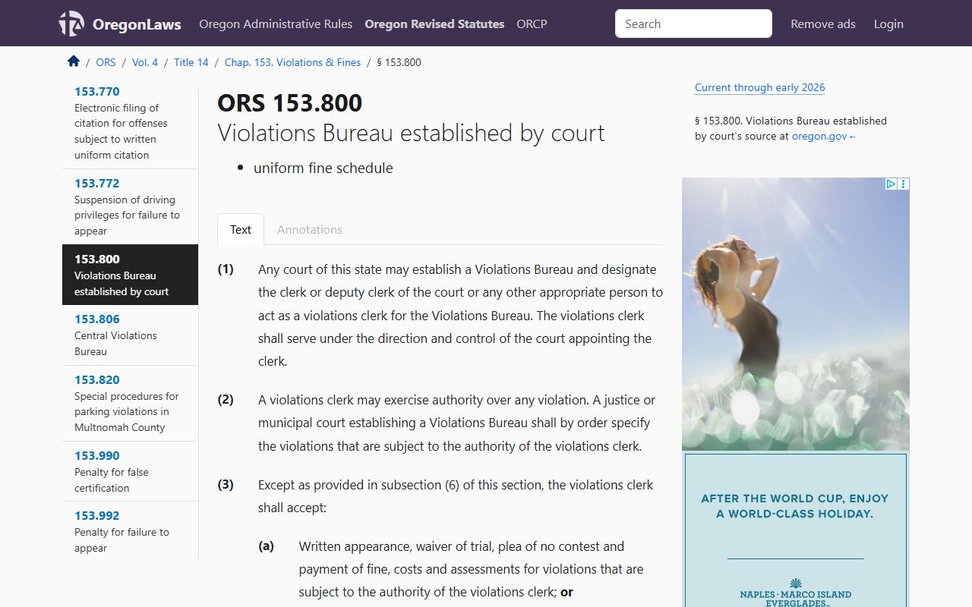Open sidebar section 153.806 Central Violations Bureau
This screenshot has height=607, width=972.
pos(130,335)
